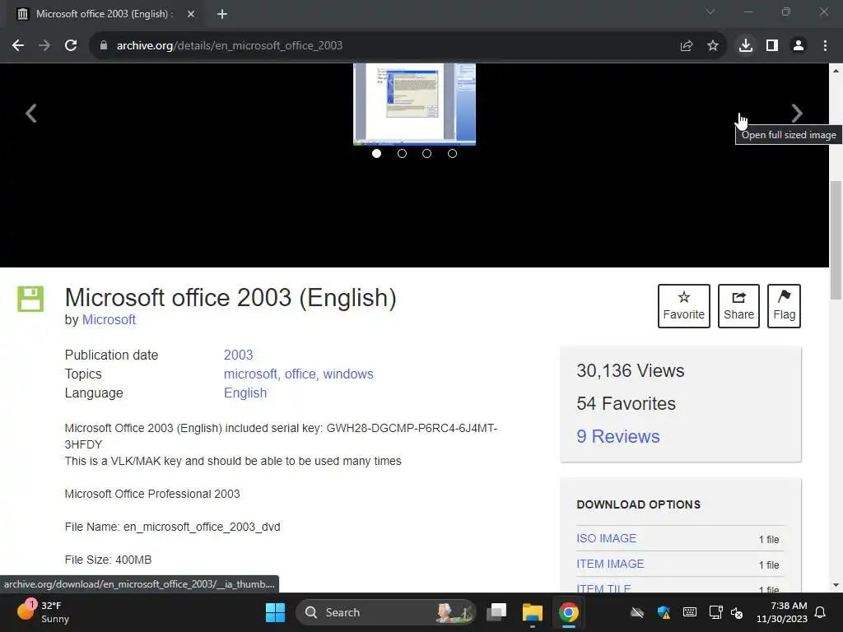View site information lock icon
843x632 pixels.
click(104, 46)
